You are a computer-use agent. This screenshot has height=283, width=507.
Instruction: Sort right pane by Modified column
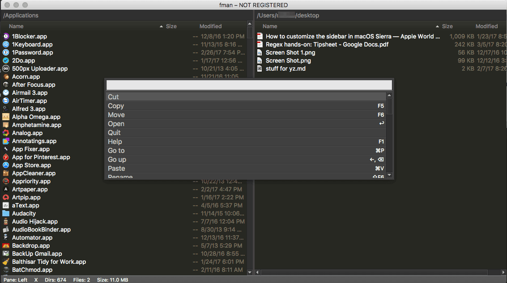(x=486, y=26)
